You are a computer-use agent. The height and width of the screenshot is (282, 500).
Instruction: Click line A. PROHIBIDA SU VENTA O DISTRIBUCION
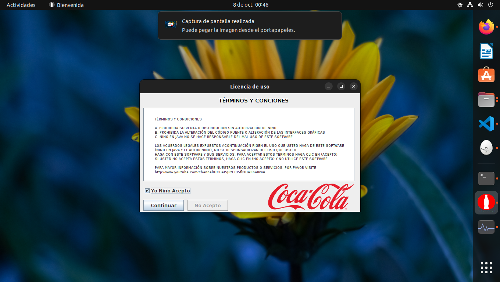215,128
